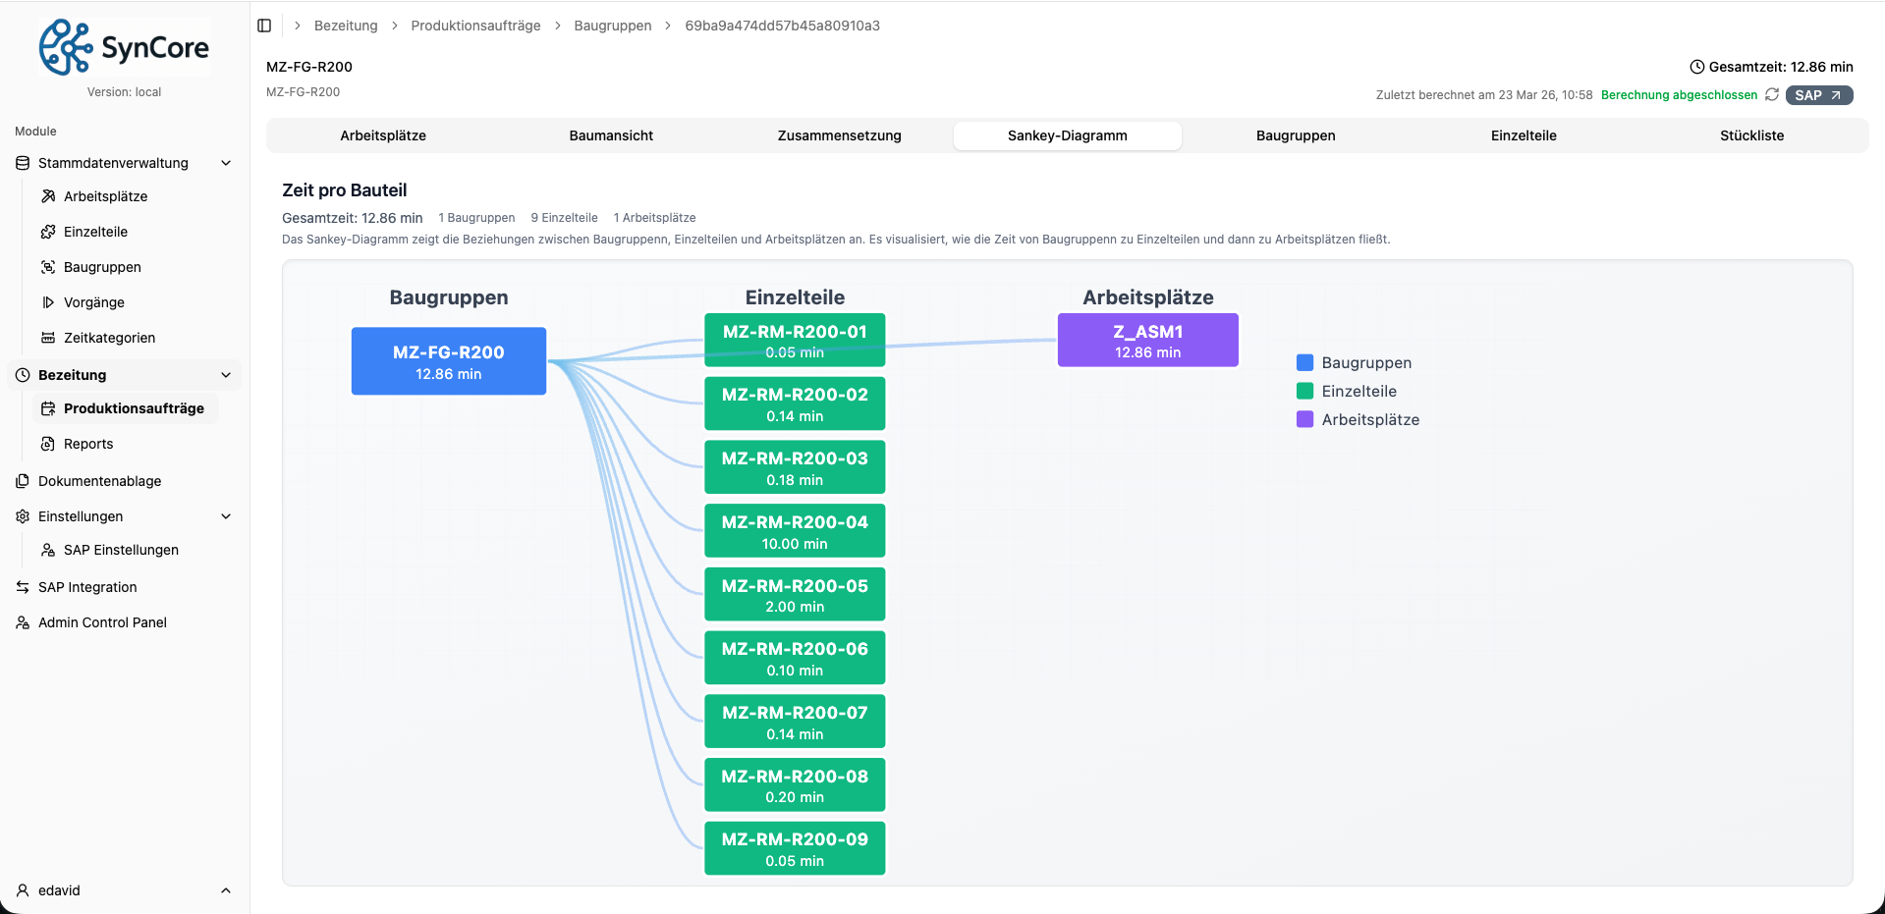Click the Zeitkategorien icon in sidebar
The image size is (1885, 914).
48,338
